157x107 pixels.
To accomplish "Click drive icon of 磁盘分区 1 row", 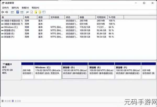I will click(2, 21).
